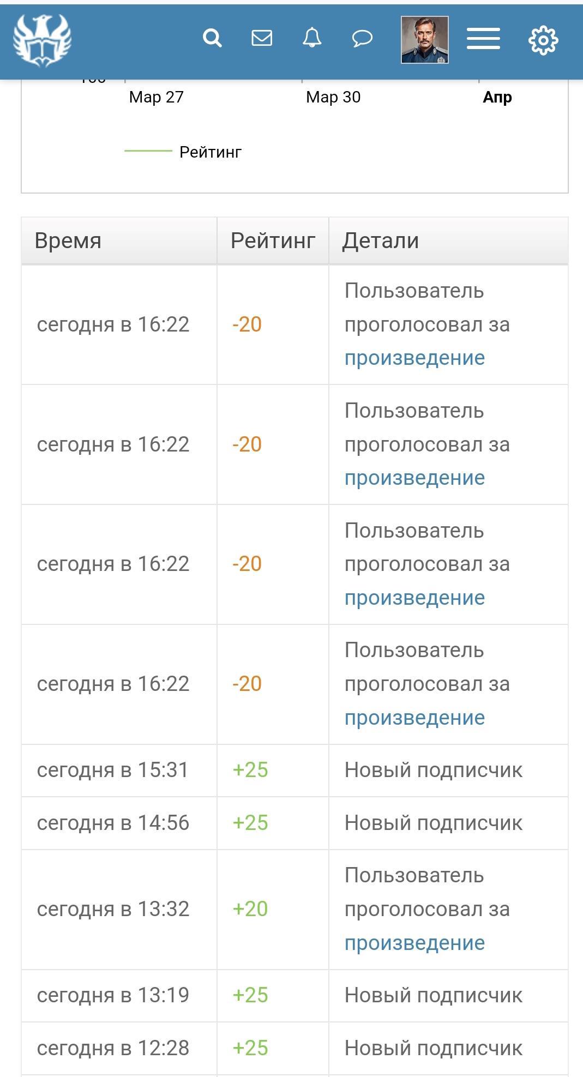Click the Рейтинг column header

click(x=273, y=240)
